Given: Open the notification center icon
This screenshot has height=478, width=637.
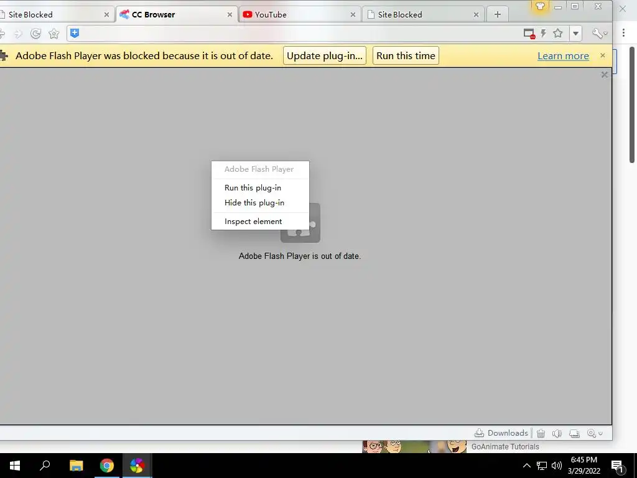Looking at the screenshot, I should (618, 466).
